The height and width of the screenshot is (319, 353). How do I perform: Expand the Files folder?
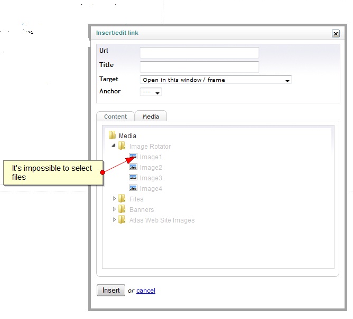coord(114,199)
